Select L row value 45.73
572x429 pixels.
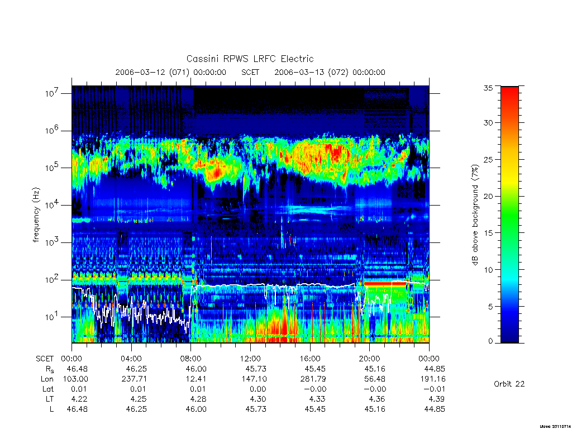[256, 409]
